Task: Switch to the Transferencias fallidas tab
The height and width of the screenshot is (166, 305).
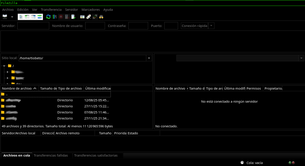Action: click(x=51, y=156)
